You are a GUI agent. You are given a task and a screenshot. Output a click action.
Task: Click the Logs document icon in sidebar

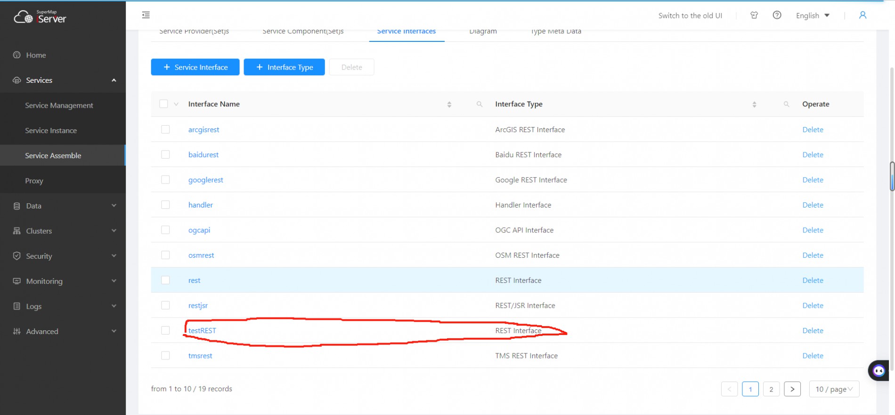click(17, 306)
